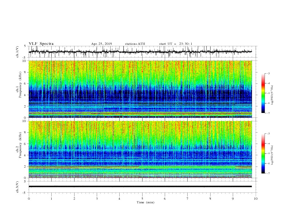Click the time axis tick label "3"
Screen dimensions: 288x223
97,199
